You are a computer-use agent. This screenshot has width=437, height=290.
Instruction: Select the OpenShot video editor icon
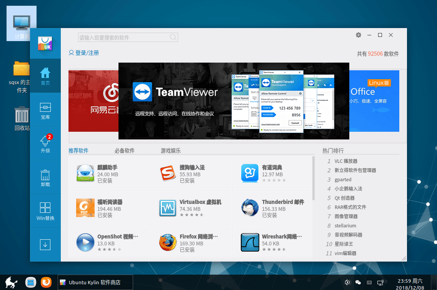pyautogui.click(x=85, y=242)
